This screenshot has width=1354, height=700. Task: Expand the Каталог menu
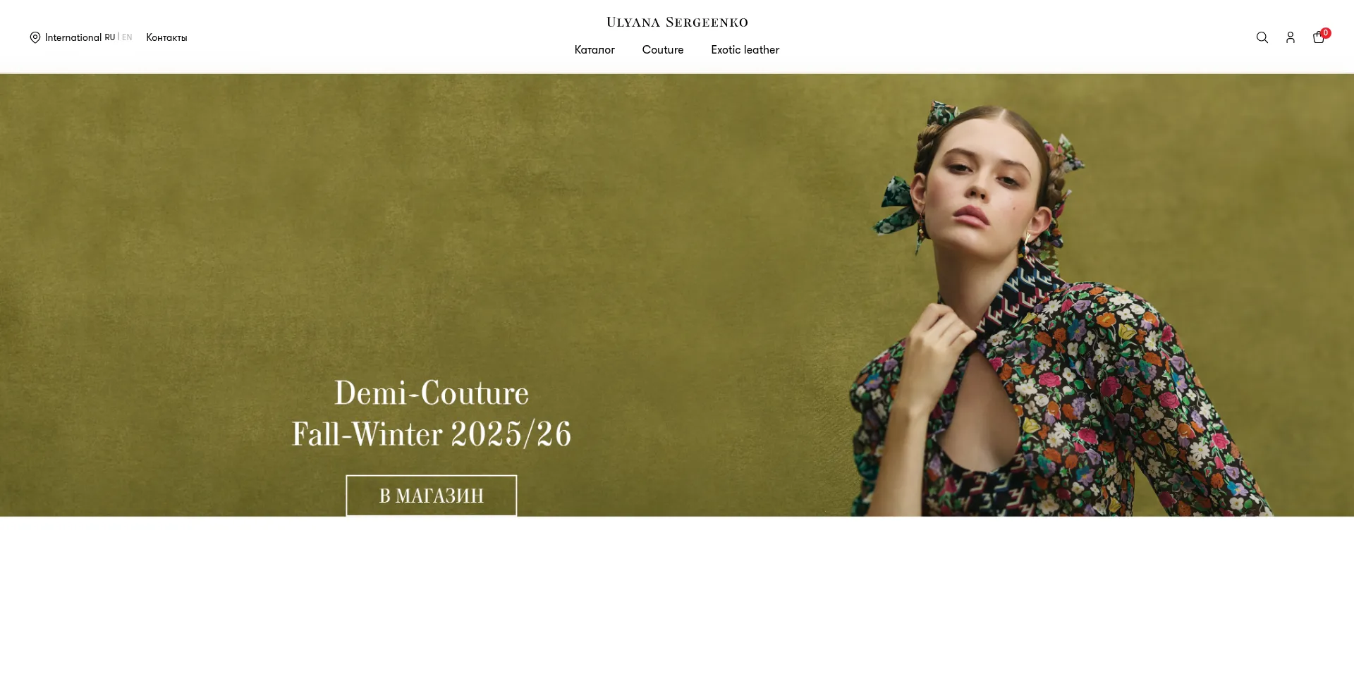pyautogui.click(x=594, y=50)
